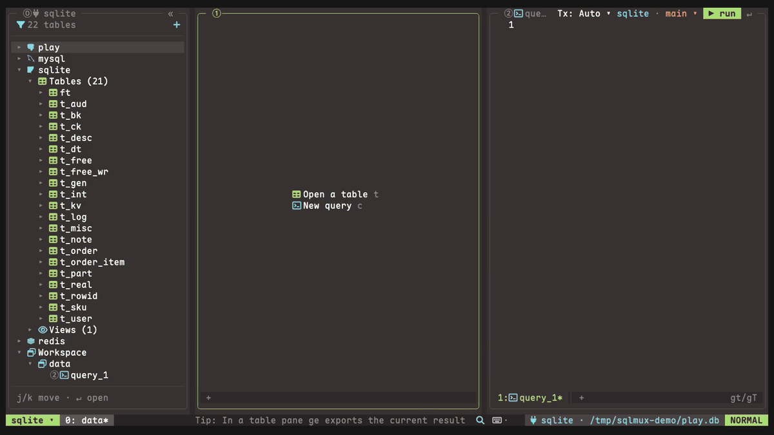This screenshot has width=774, height=435.
Task: Switch to the query_1 editor tab
Action: point(531,398)
